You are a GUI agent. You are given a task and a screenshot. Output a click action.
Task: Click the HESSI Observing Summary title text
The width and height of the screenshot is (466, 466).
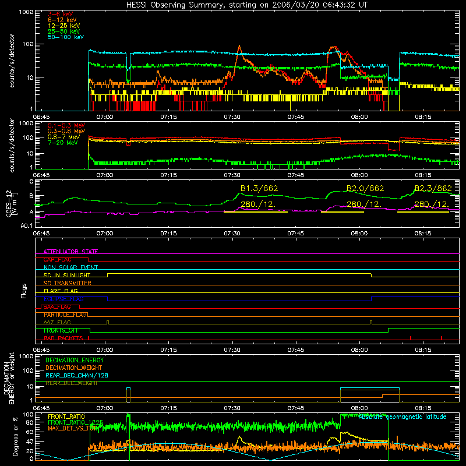[x=247, y=5]
